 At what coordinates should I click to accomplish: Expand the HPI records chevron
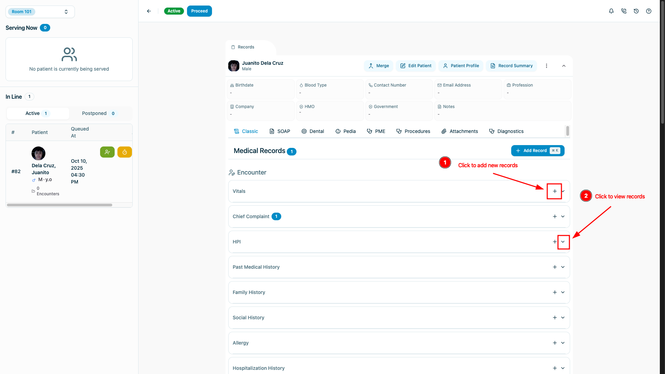coord(563,242)
